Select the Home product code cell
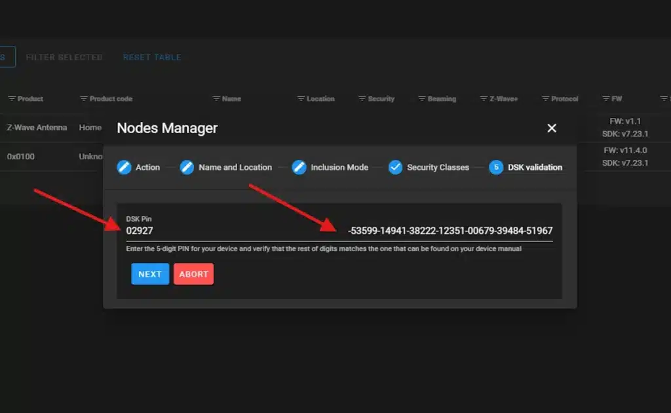671x413 pixels. [90, 128]
